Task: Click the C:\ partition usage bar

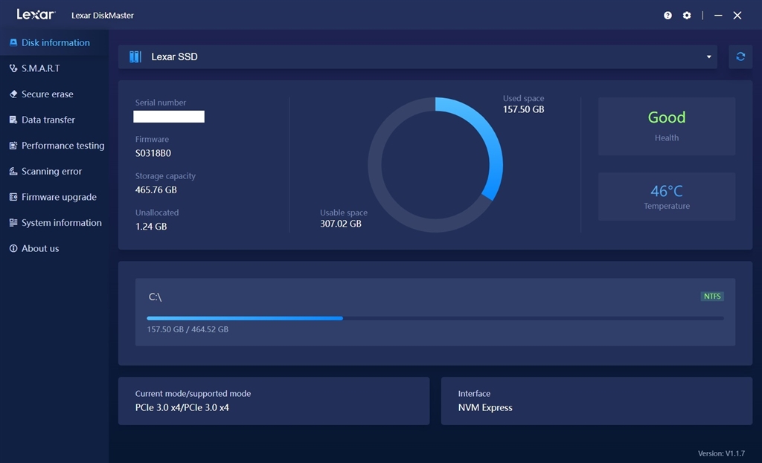Action: (x=435, y=318)
